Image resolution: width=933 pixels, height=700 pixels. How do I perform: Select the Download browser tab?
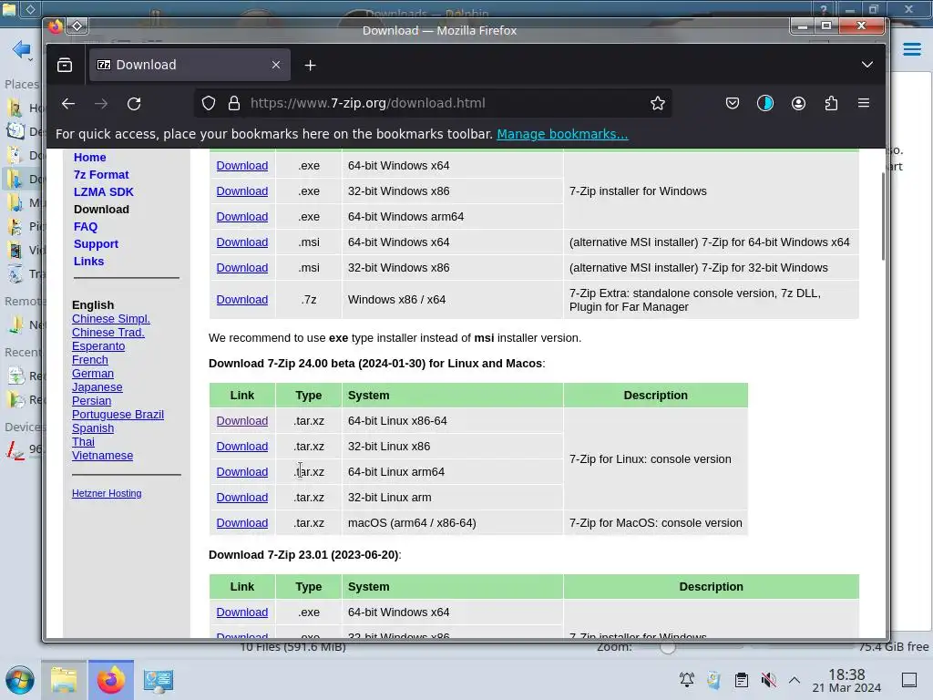pyautogui.click(x=190, y=65)
